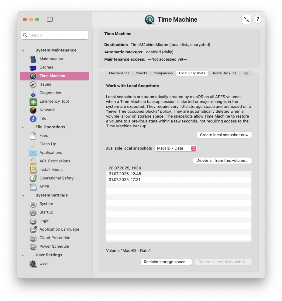Viewport: 282px width, 301px height.
Task: Open the Cloud Protection icon
Action: (33, 238)
